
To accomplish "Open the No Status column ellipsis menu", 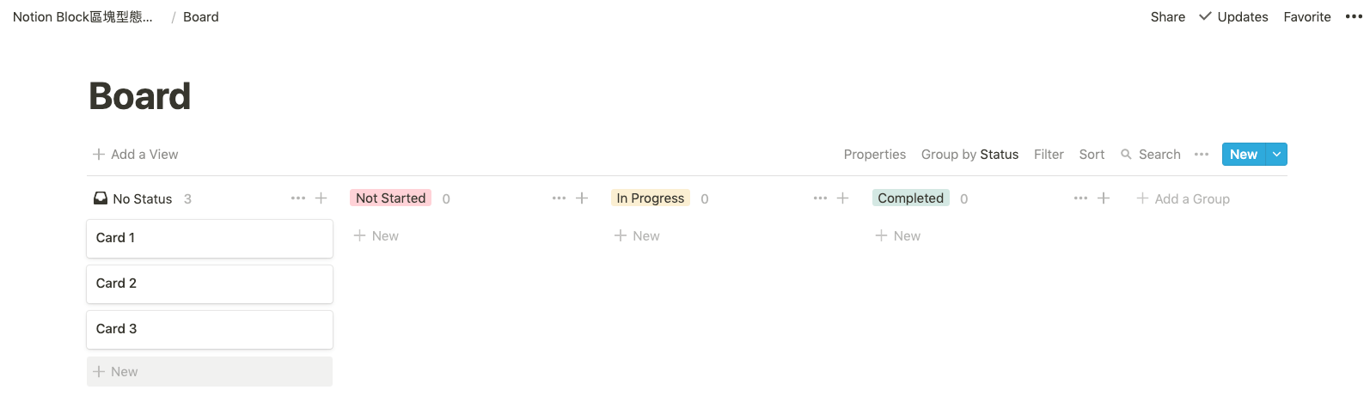I will (x=298, y=198).
